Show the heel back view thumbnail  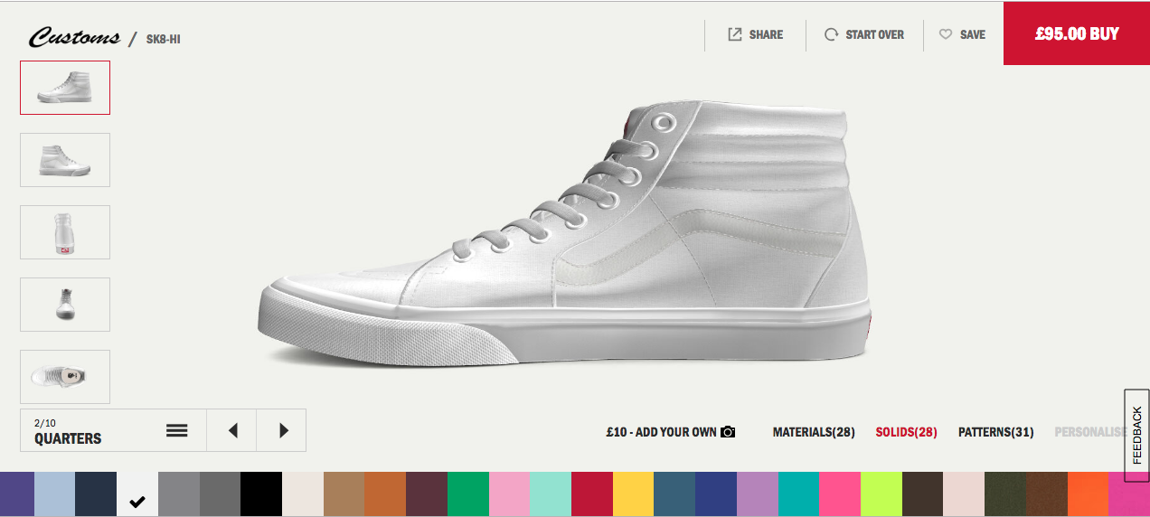click(65, 232)
